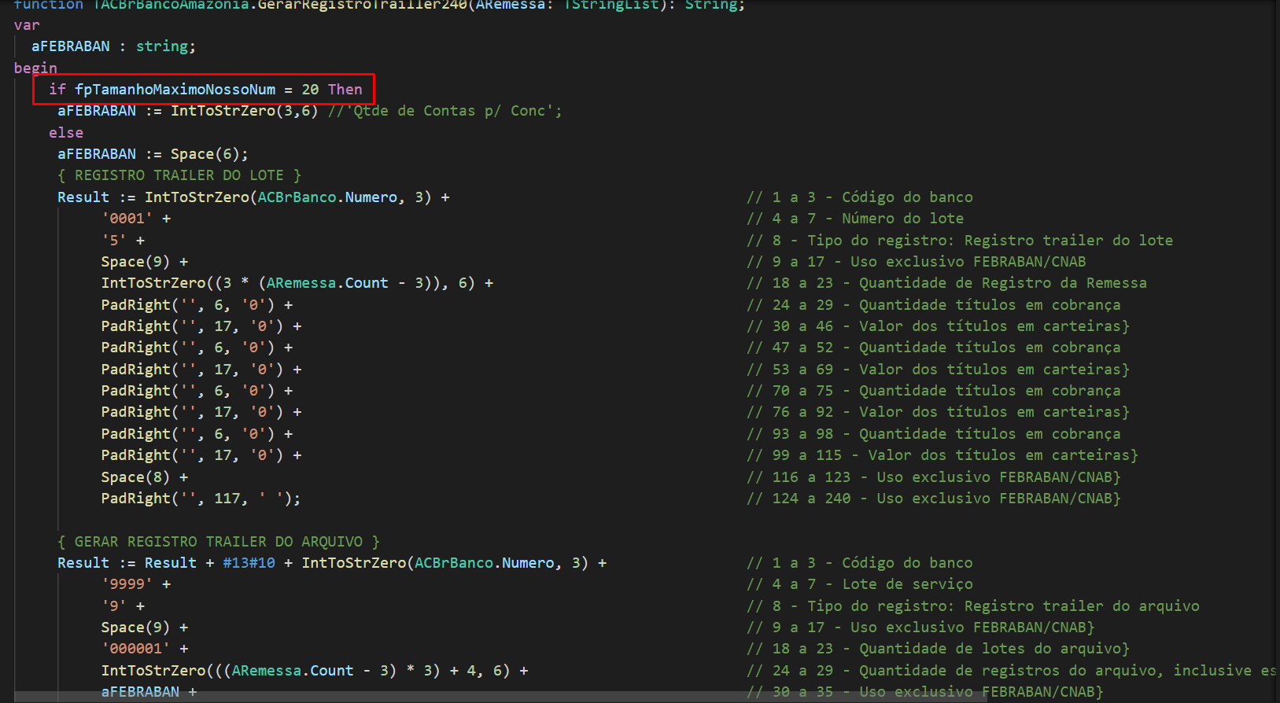1280x703 pixels.
Task: Click the 'Space(8) +' line
Action: (x=145, y=477)
